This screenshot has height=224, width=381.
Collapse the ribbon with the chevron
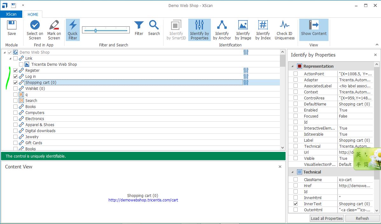[377, 45]
